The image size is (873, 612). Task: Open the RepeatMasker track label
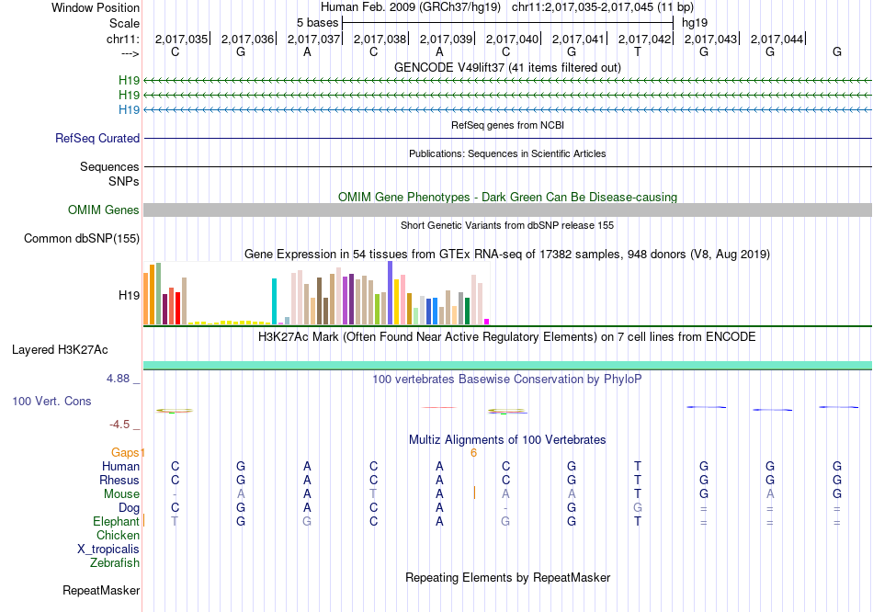(101, 590)
